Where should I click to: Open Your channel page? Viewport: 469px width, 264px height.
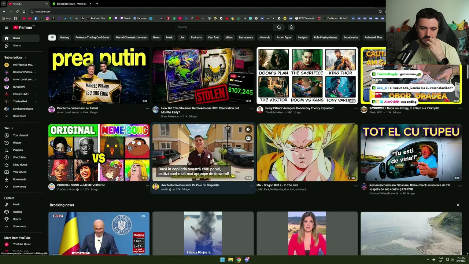pos(21,135)
